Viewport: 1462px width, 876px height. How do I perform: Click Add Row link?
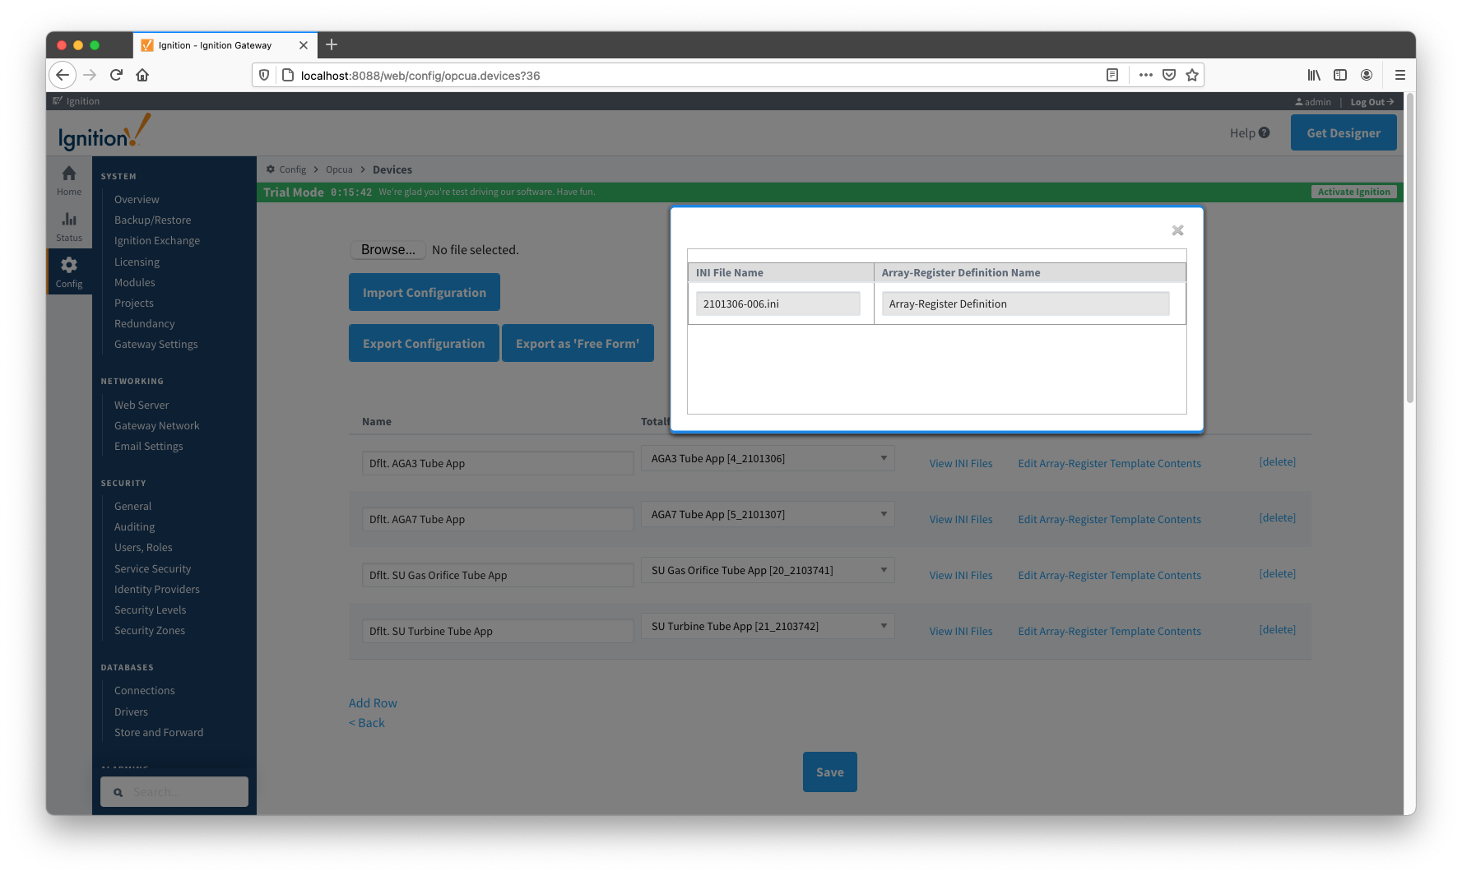(x=373, y=702)
